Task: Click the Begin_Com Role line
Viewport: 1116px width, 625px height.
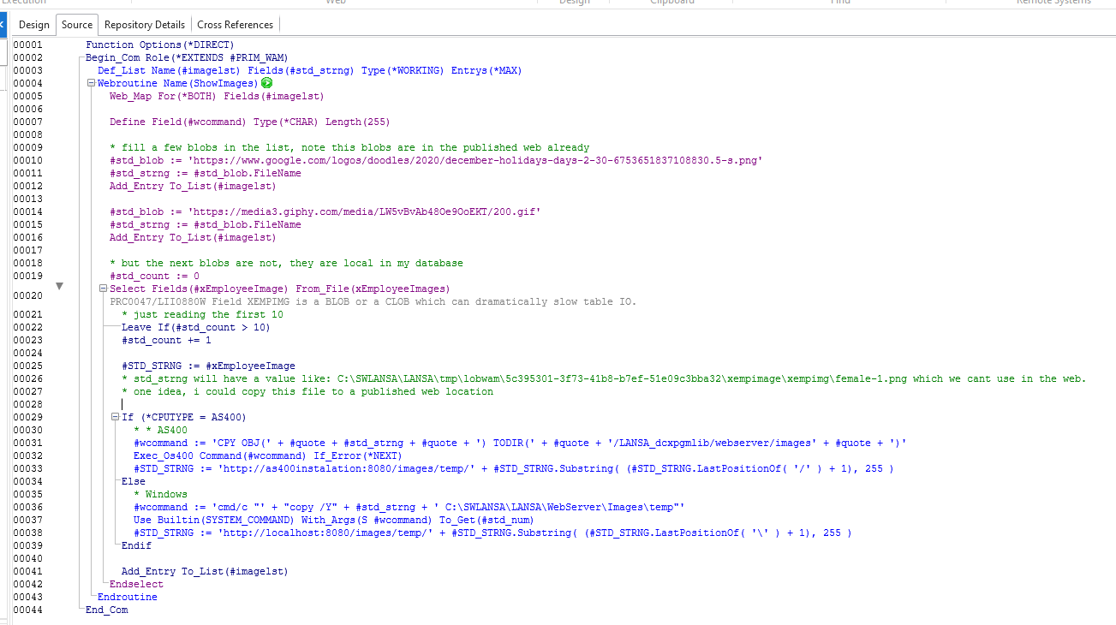Action: 187,57
